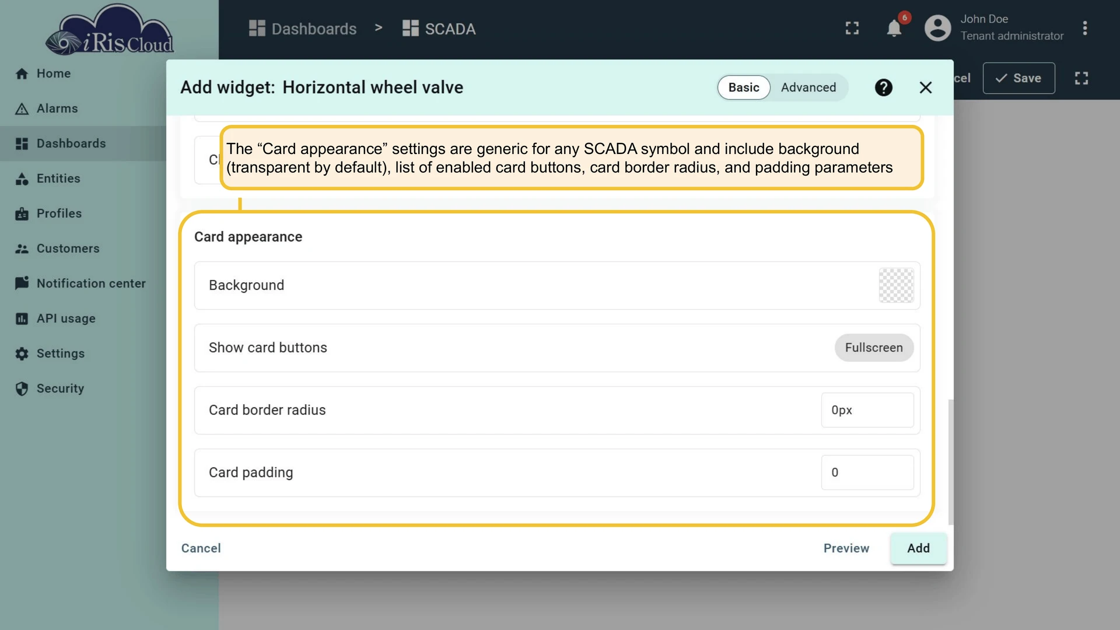Open Entities menu item
Image resolution: width=1120 pixels, height=630 pixels.
coord(83,178)
